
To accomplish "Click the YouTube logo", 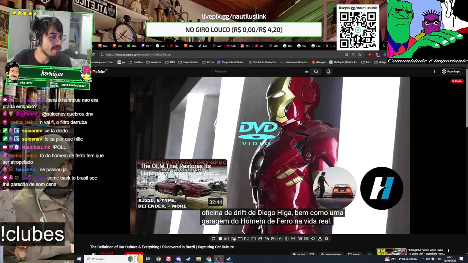I will point(98,72).
